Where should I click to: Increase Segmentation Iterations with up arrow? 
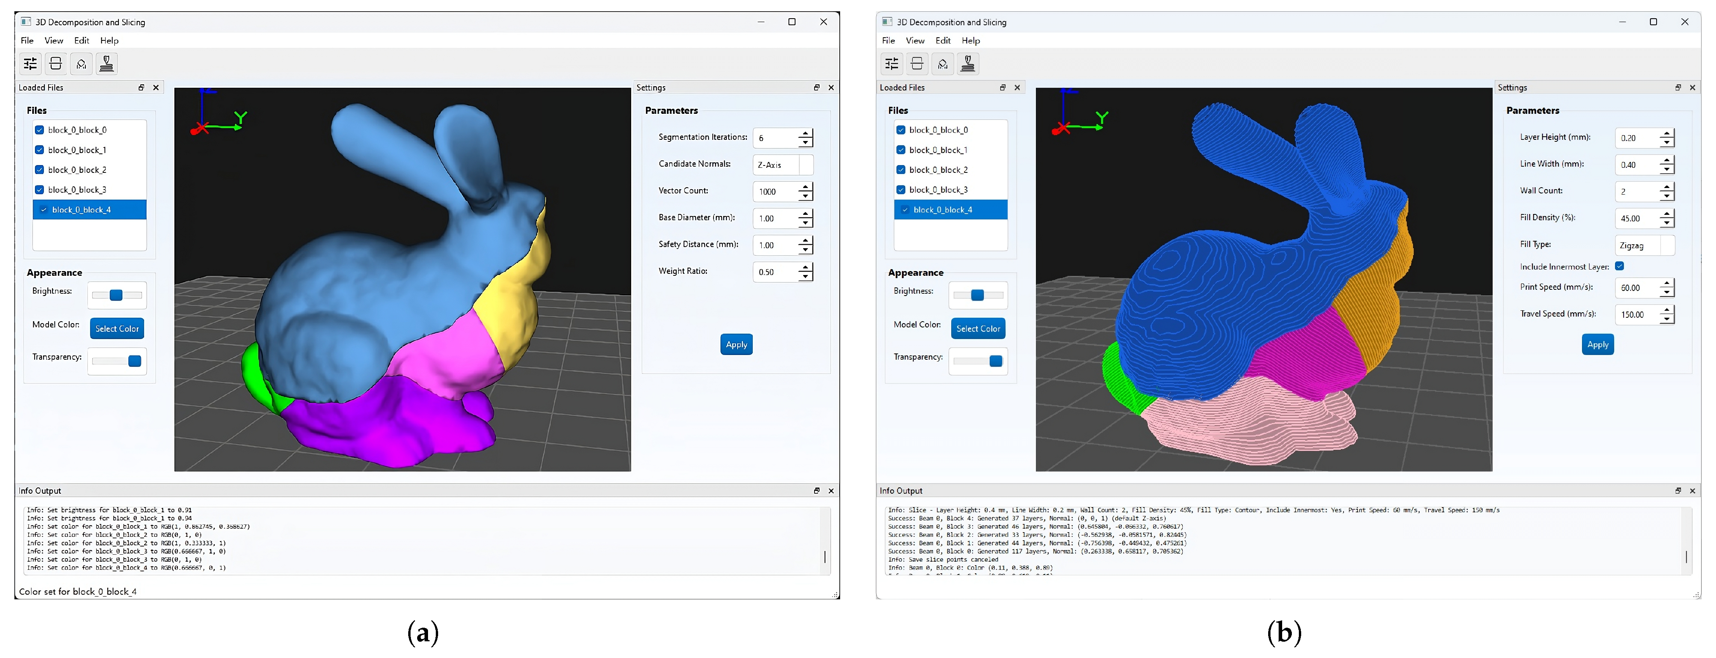click(x=806, y=134)
